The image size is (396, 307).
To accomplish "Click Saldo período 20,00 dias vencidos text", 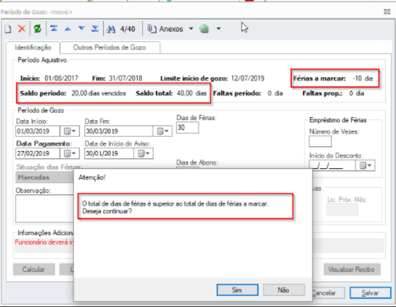I will click(73, 93).
